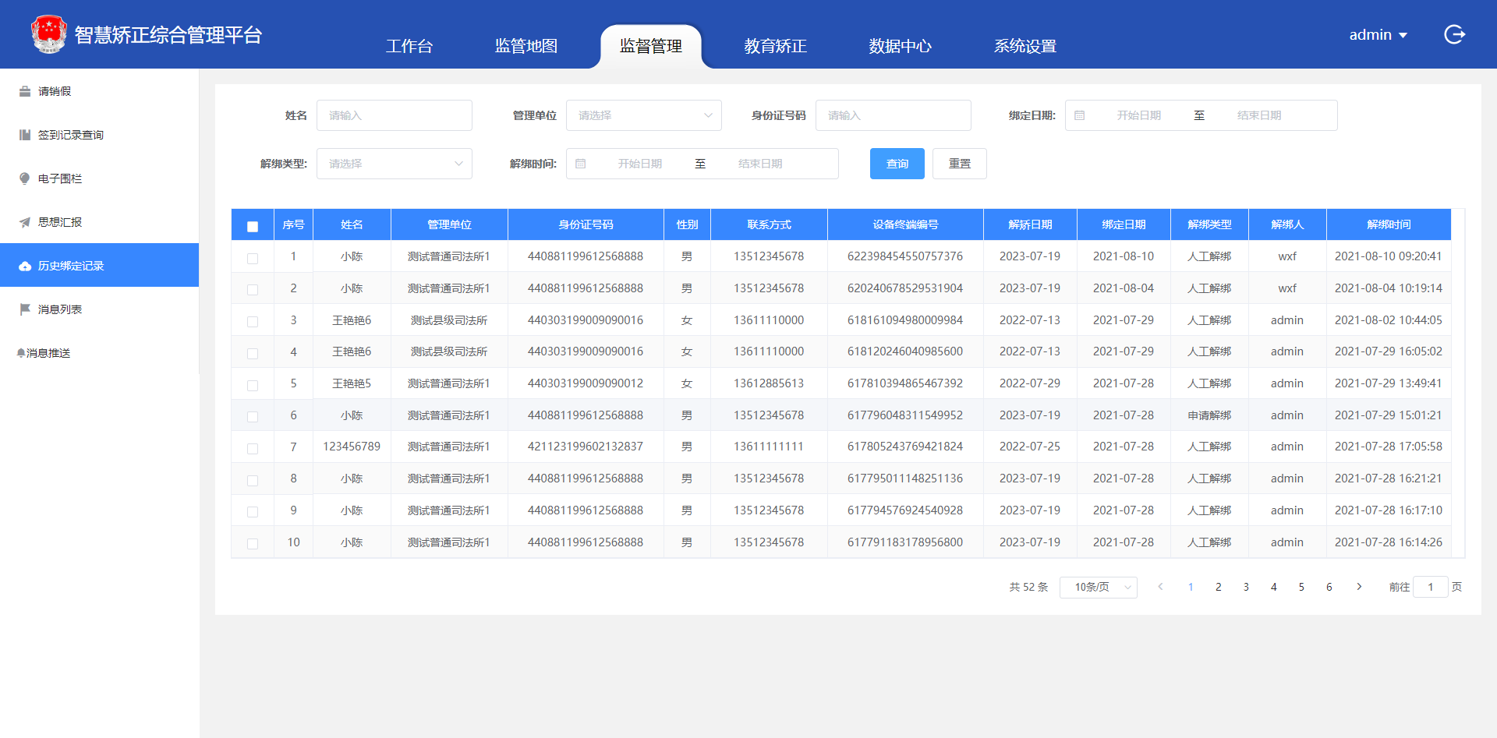
Task: Go to previous page arrow
Action: coord(1160,587)
